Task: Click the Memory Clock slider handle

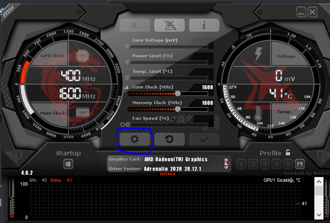Action: coord(178,109)
